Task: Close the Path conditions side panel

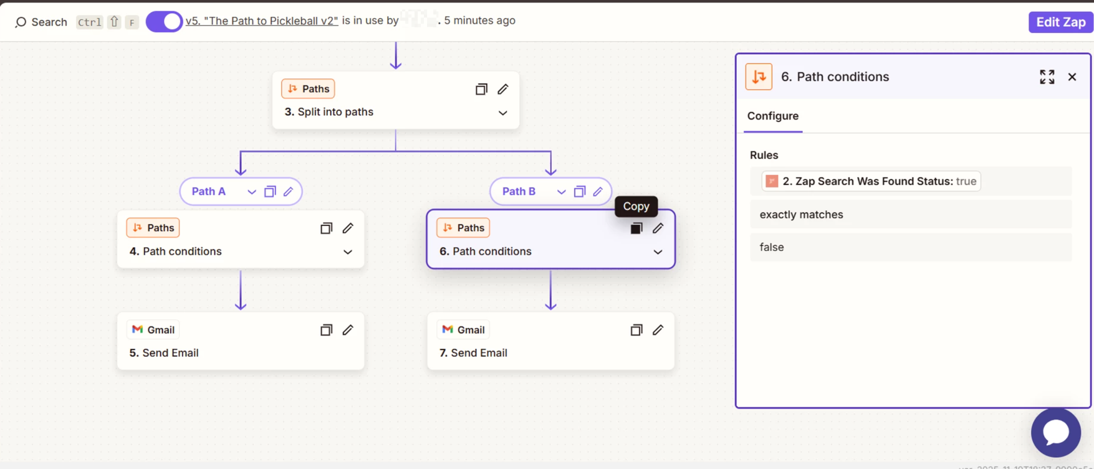Action: (1072, 77)
